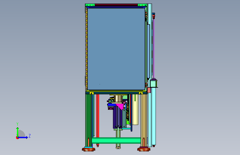Select the pale yellow vertical panel

click(x=135, y=109)
